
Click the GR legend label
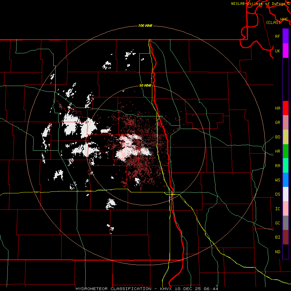tap(278, 123)
